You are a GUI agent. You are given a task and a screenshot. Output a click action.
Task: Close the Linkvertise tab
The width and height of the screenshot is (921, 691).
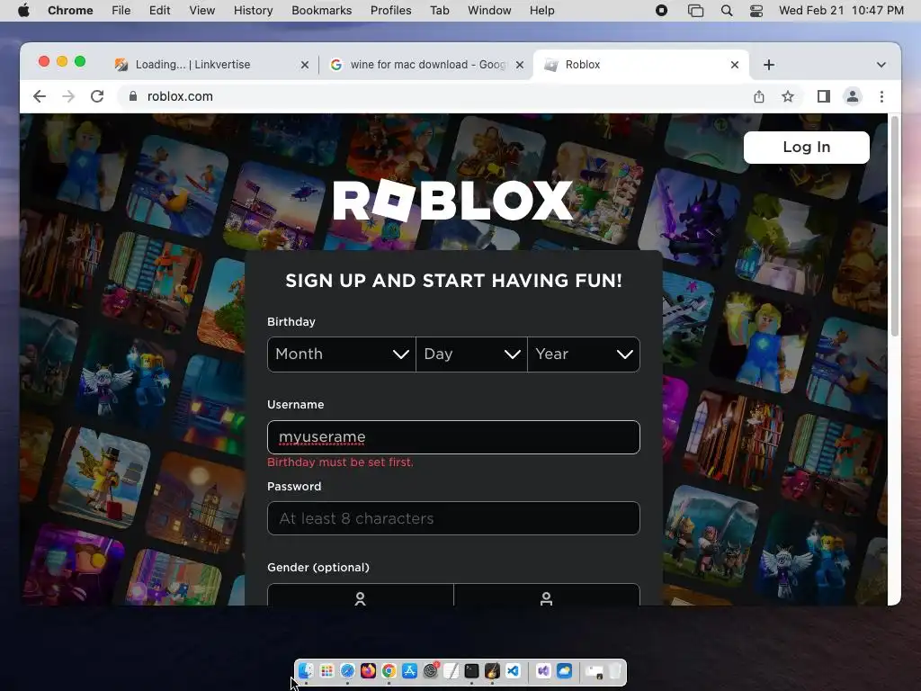click(x=304, y=65)
